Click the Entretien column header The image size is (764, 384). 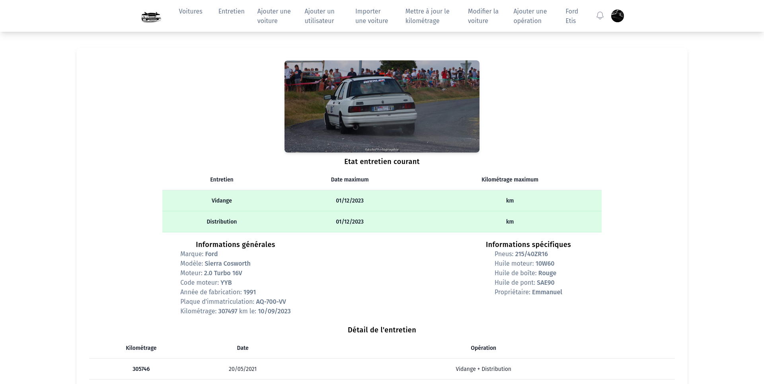(x=222, y=179)
